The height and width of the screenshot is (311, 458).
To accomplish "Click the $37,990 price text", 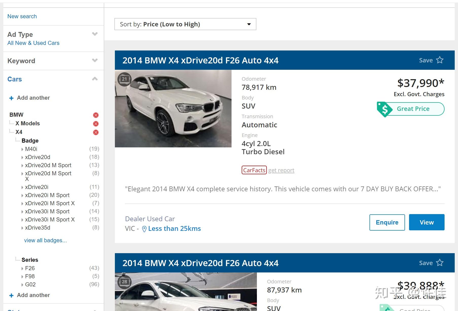I will coord(421,83).
